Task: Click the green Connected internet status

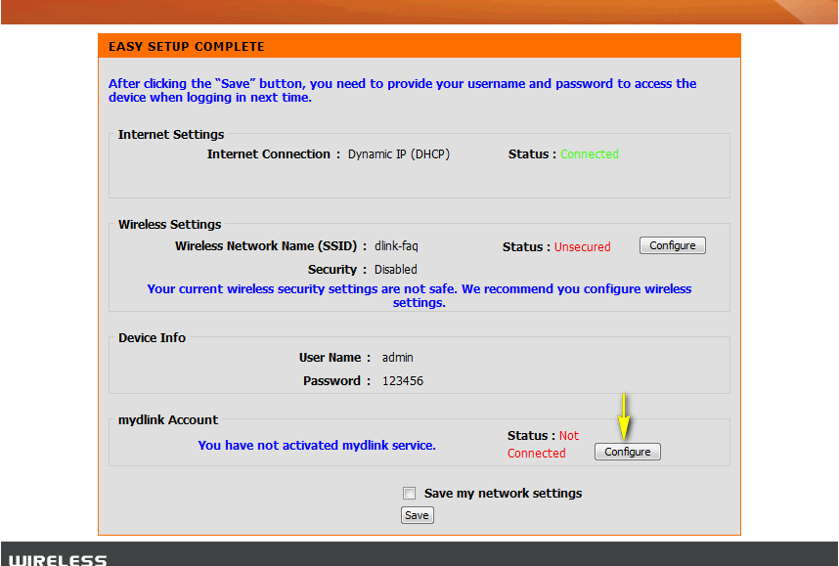Action: pyautogui.click(x=589, y=154)
